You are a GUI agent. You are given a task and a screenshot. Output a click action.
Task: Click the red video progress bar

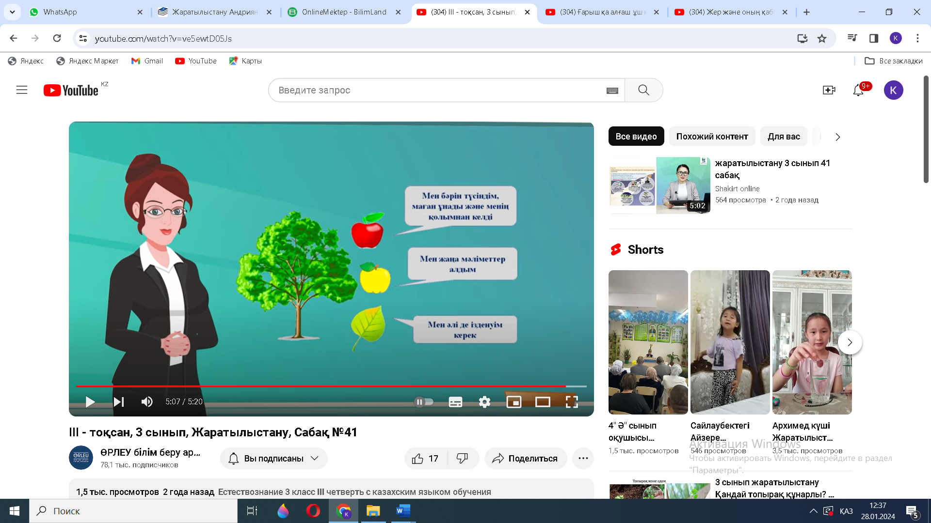[320, 386]
